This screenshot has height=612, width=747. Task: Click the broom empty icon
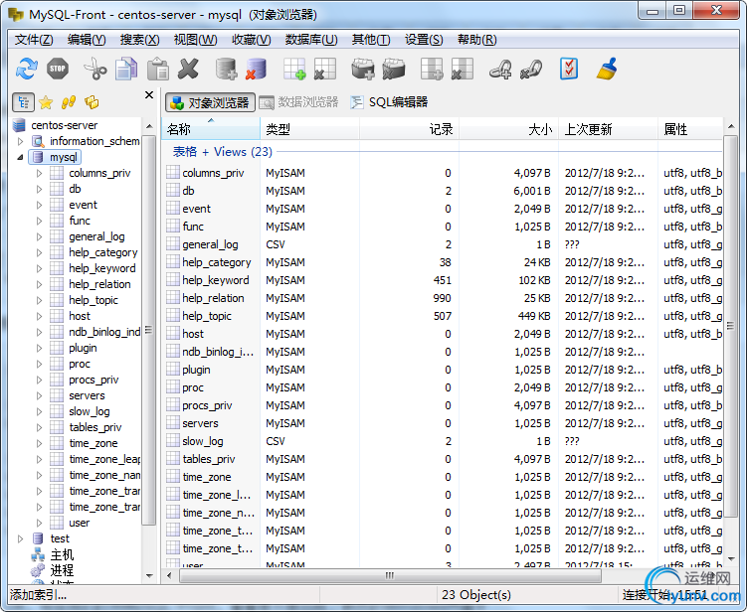[x=607, y=69]
